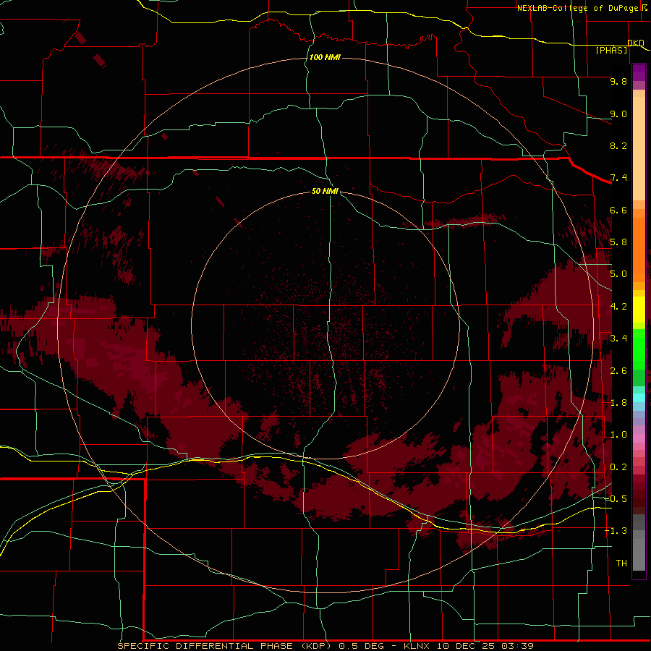The height and width of the screenshot is (651, 651).
Task: Click the -0.5 legend value
Action: 616,499
